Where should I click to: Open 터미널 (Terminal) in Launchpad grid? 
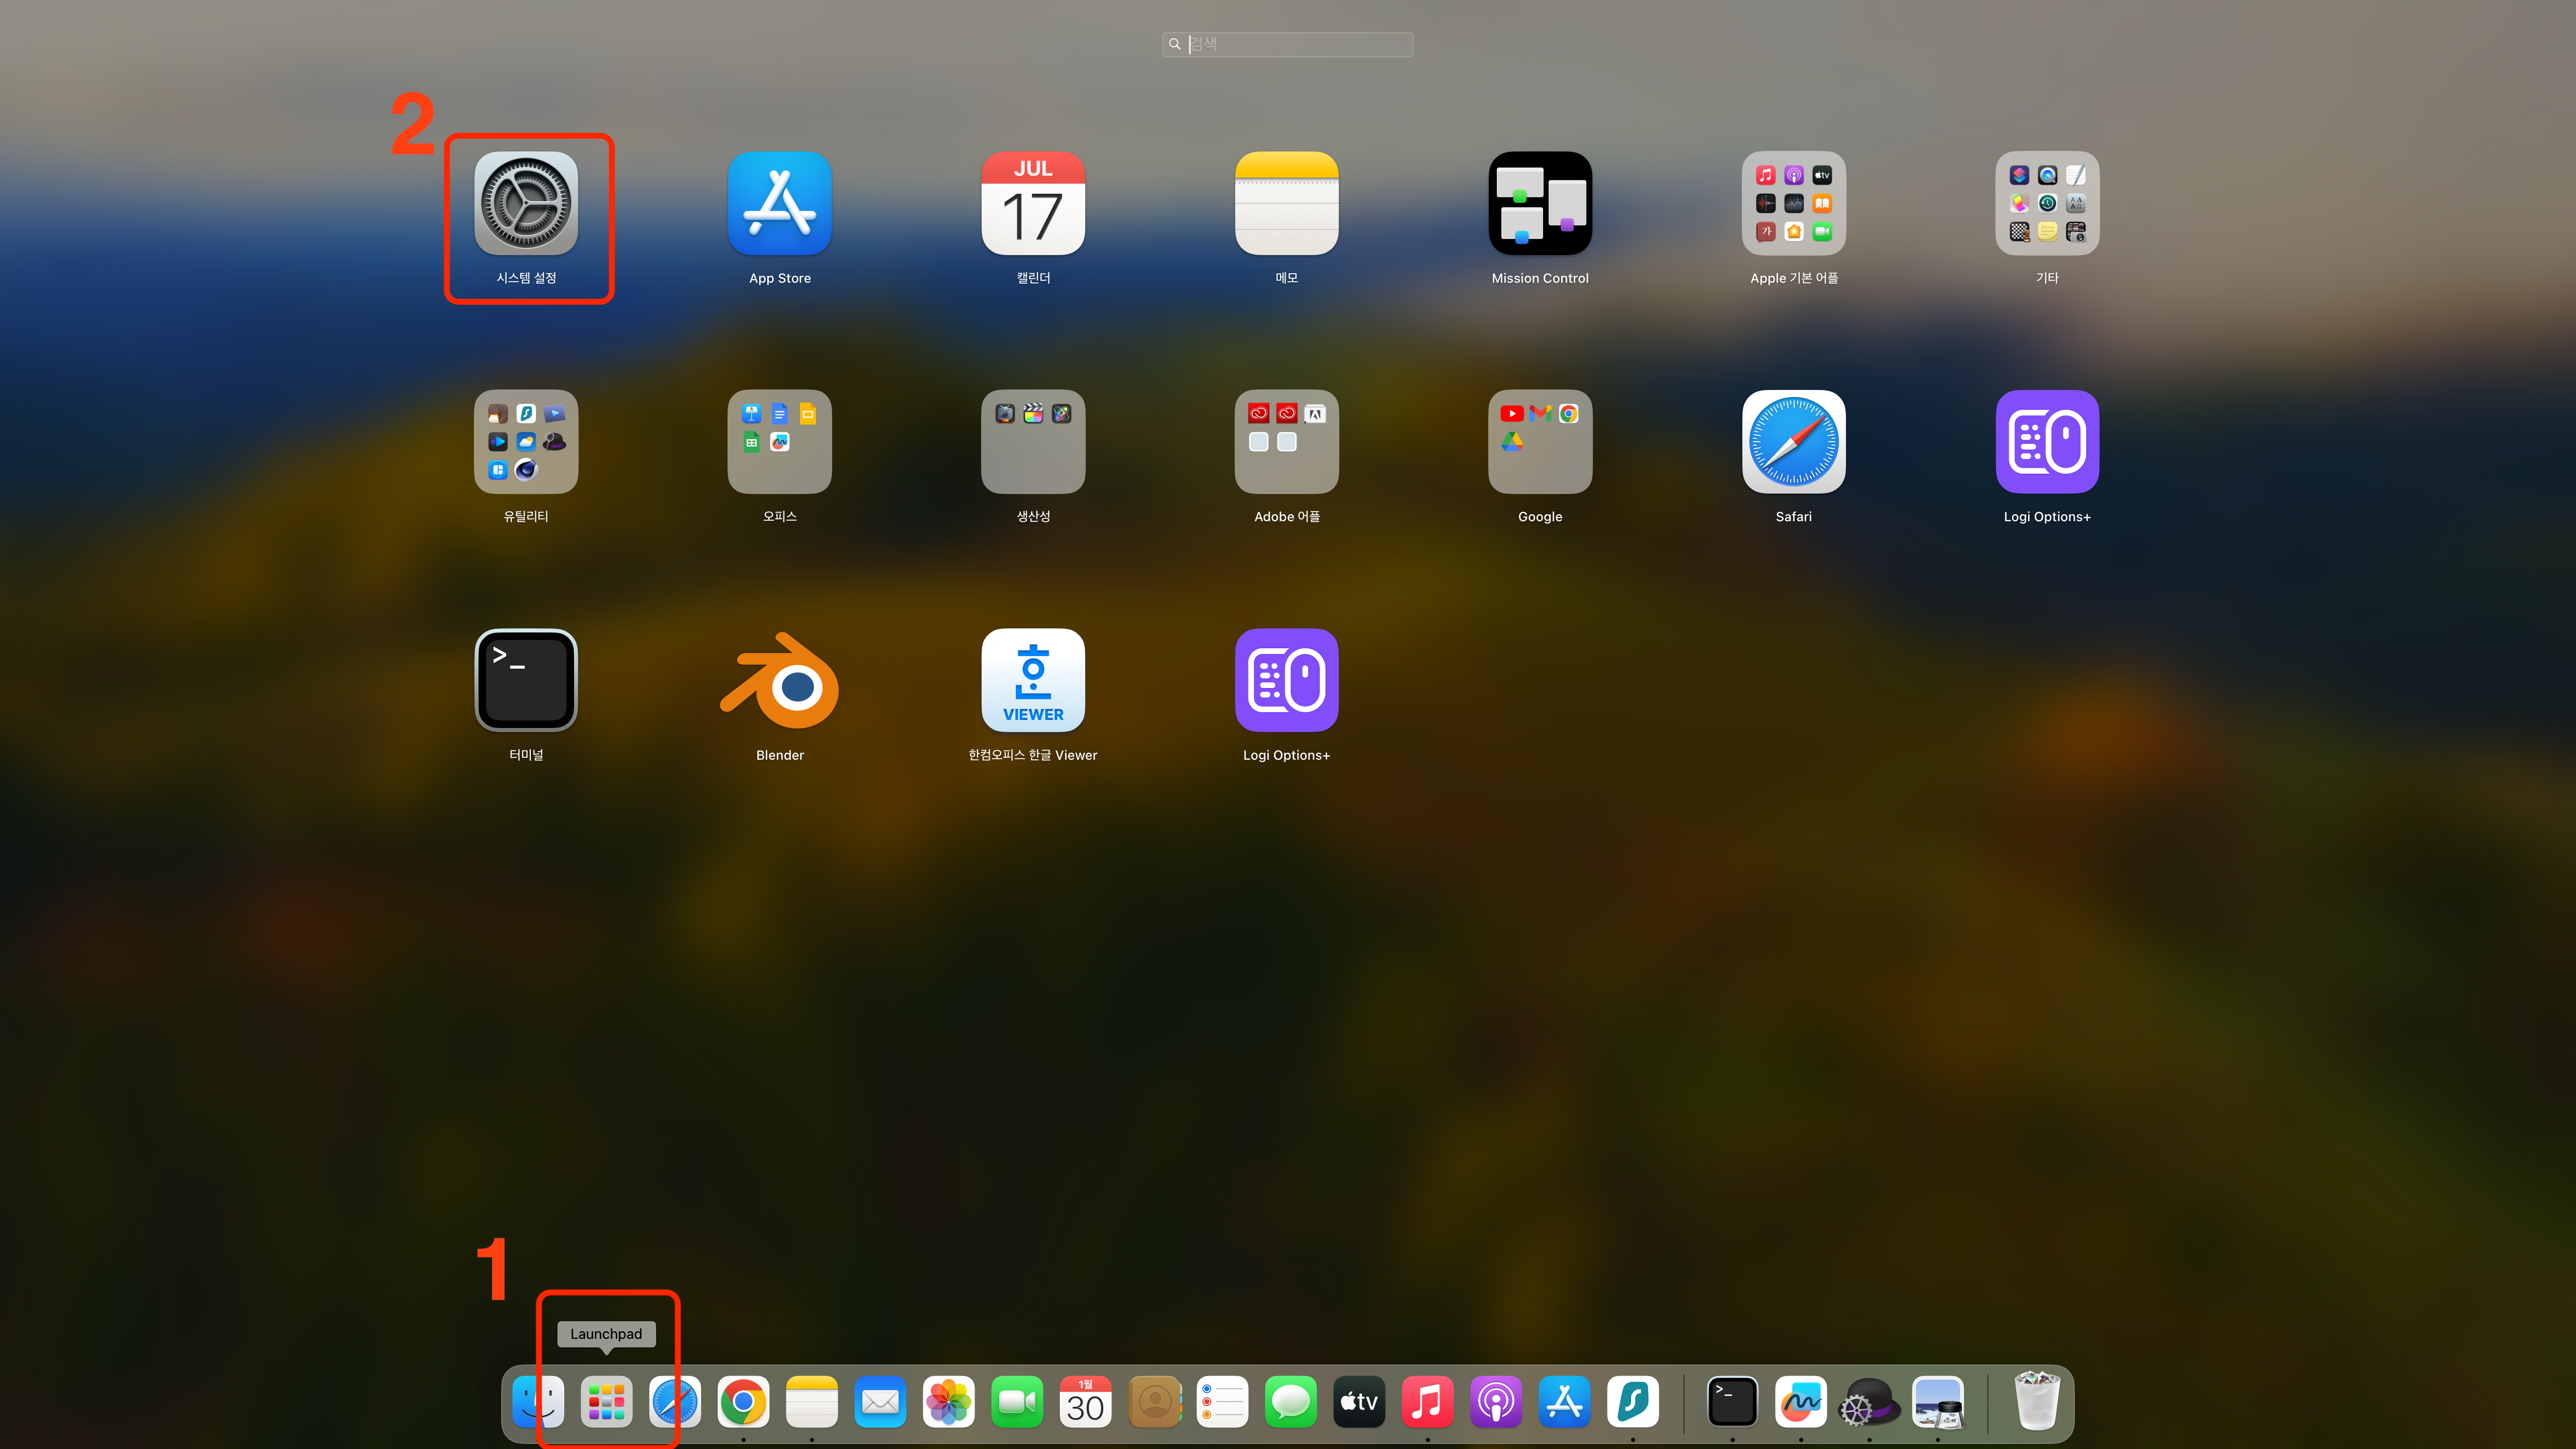pos(526,681)
